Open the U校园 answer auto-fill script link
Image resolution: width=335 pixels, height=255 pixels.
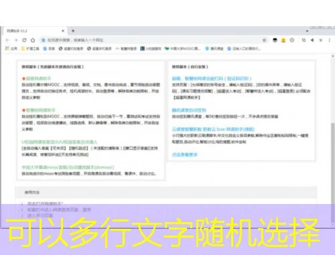(60, 142)
